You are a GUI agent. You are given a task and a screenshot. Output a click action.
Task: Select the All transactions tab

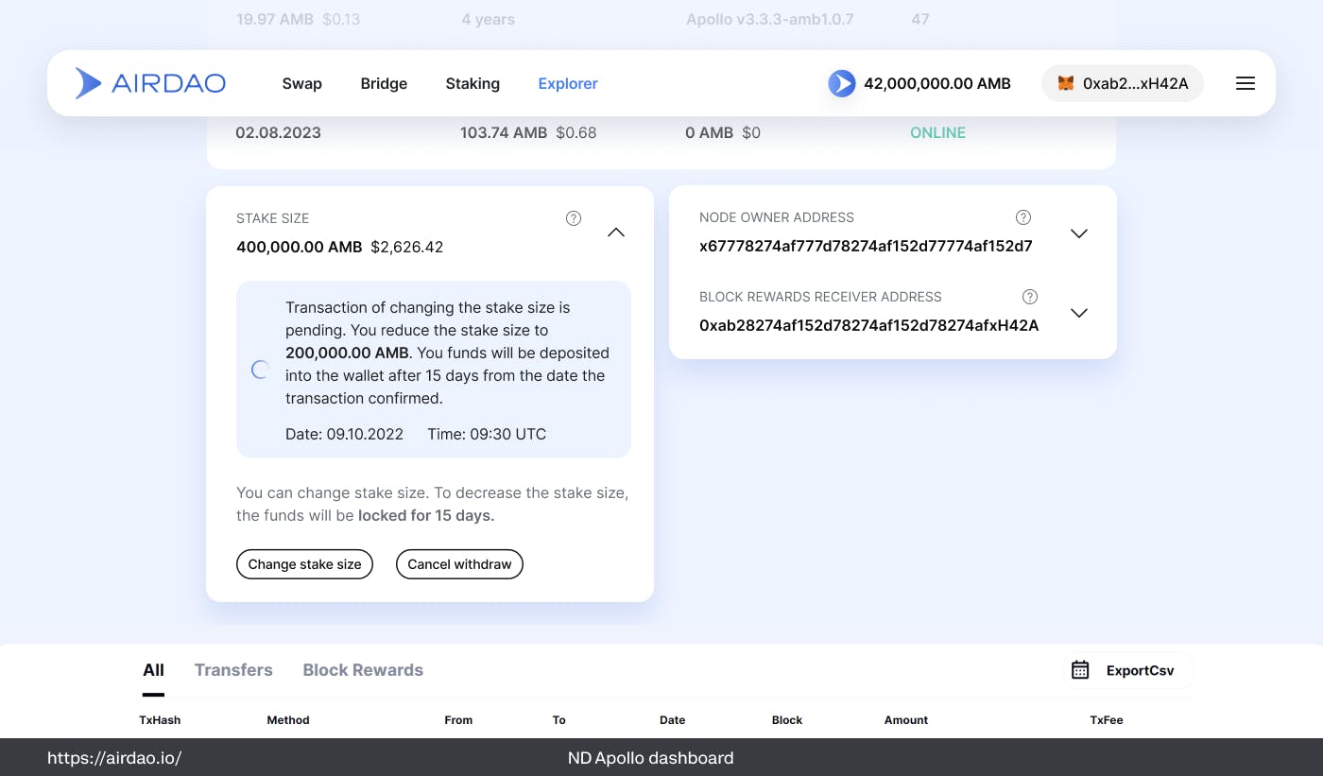[153, 670]
